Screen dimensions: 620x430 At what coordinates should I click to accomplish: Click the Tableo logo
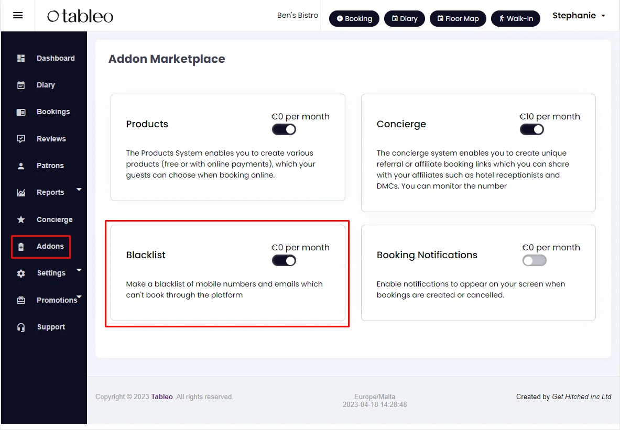(80, 16)
